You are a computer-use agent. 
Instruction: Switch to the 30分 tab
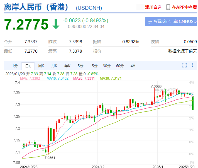click(x=107, y=66)
